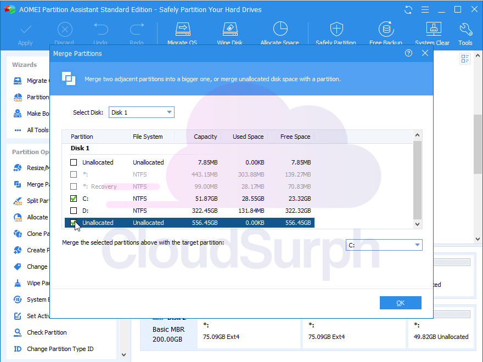Open the Tools wrench icon
483x362 pixels.
pyautogui.click(x=465, y=30)
